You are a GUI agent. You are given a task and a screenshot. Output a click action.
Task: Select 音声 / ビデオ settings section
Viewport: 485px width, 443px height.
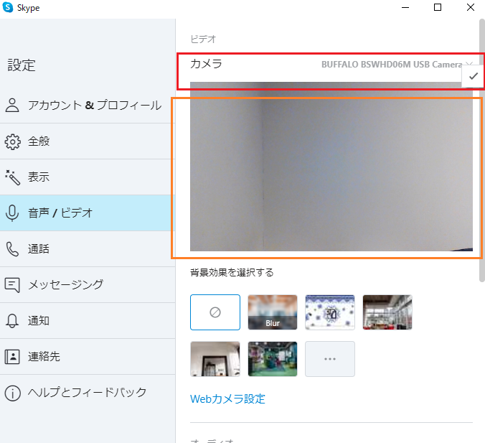(x=88, y=213)
